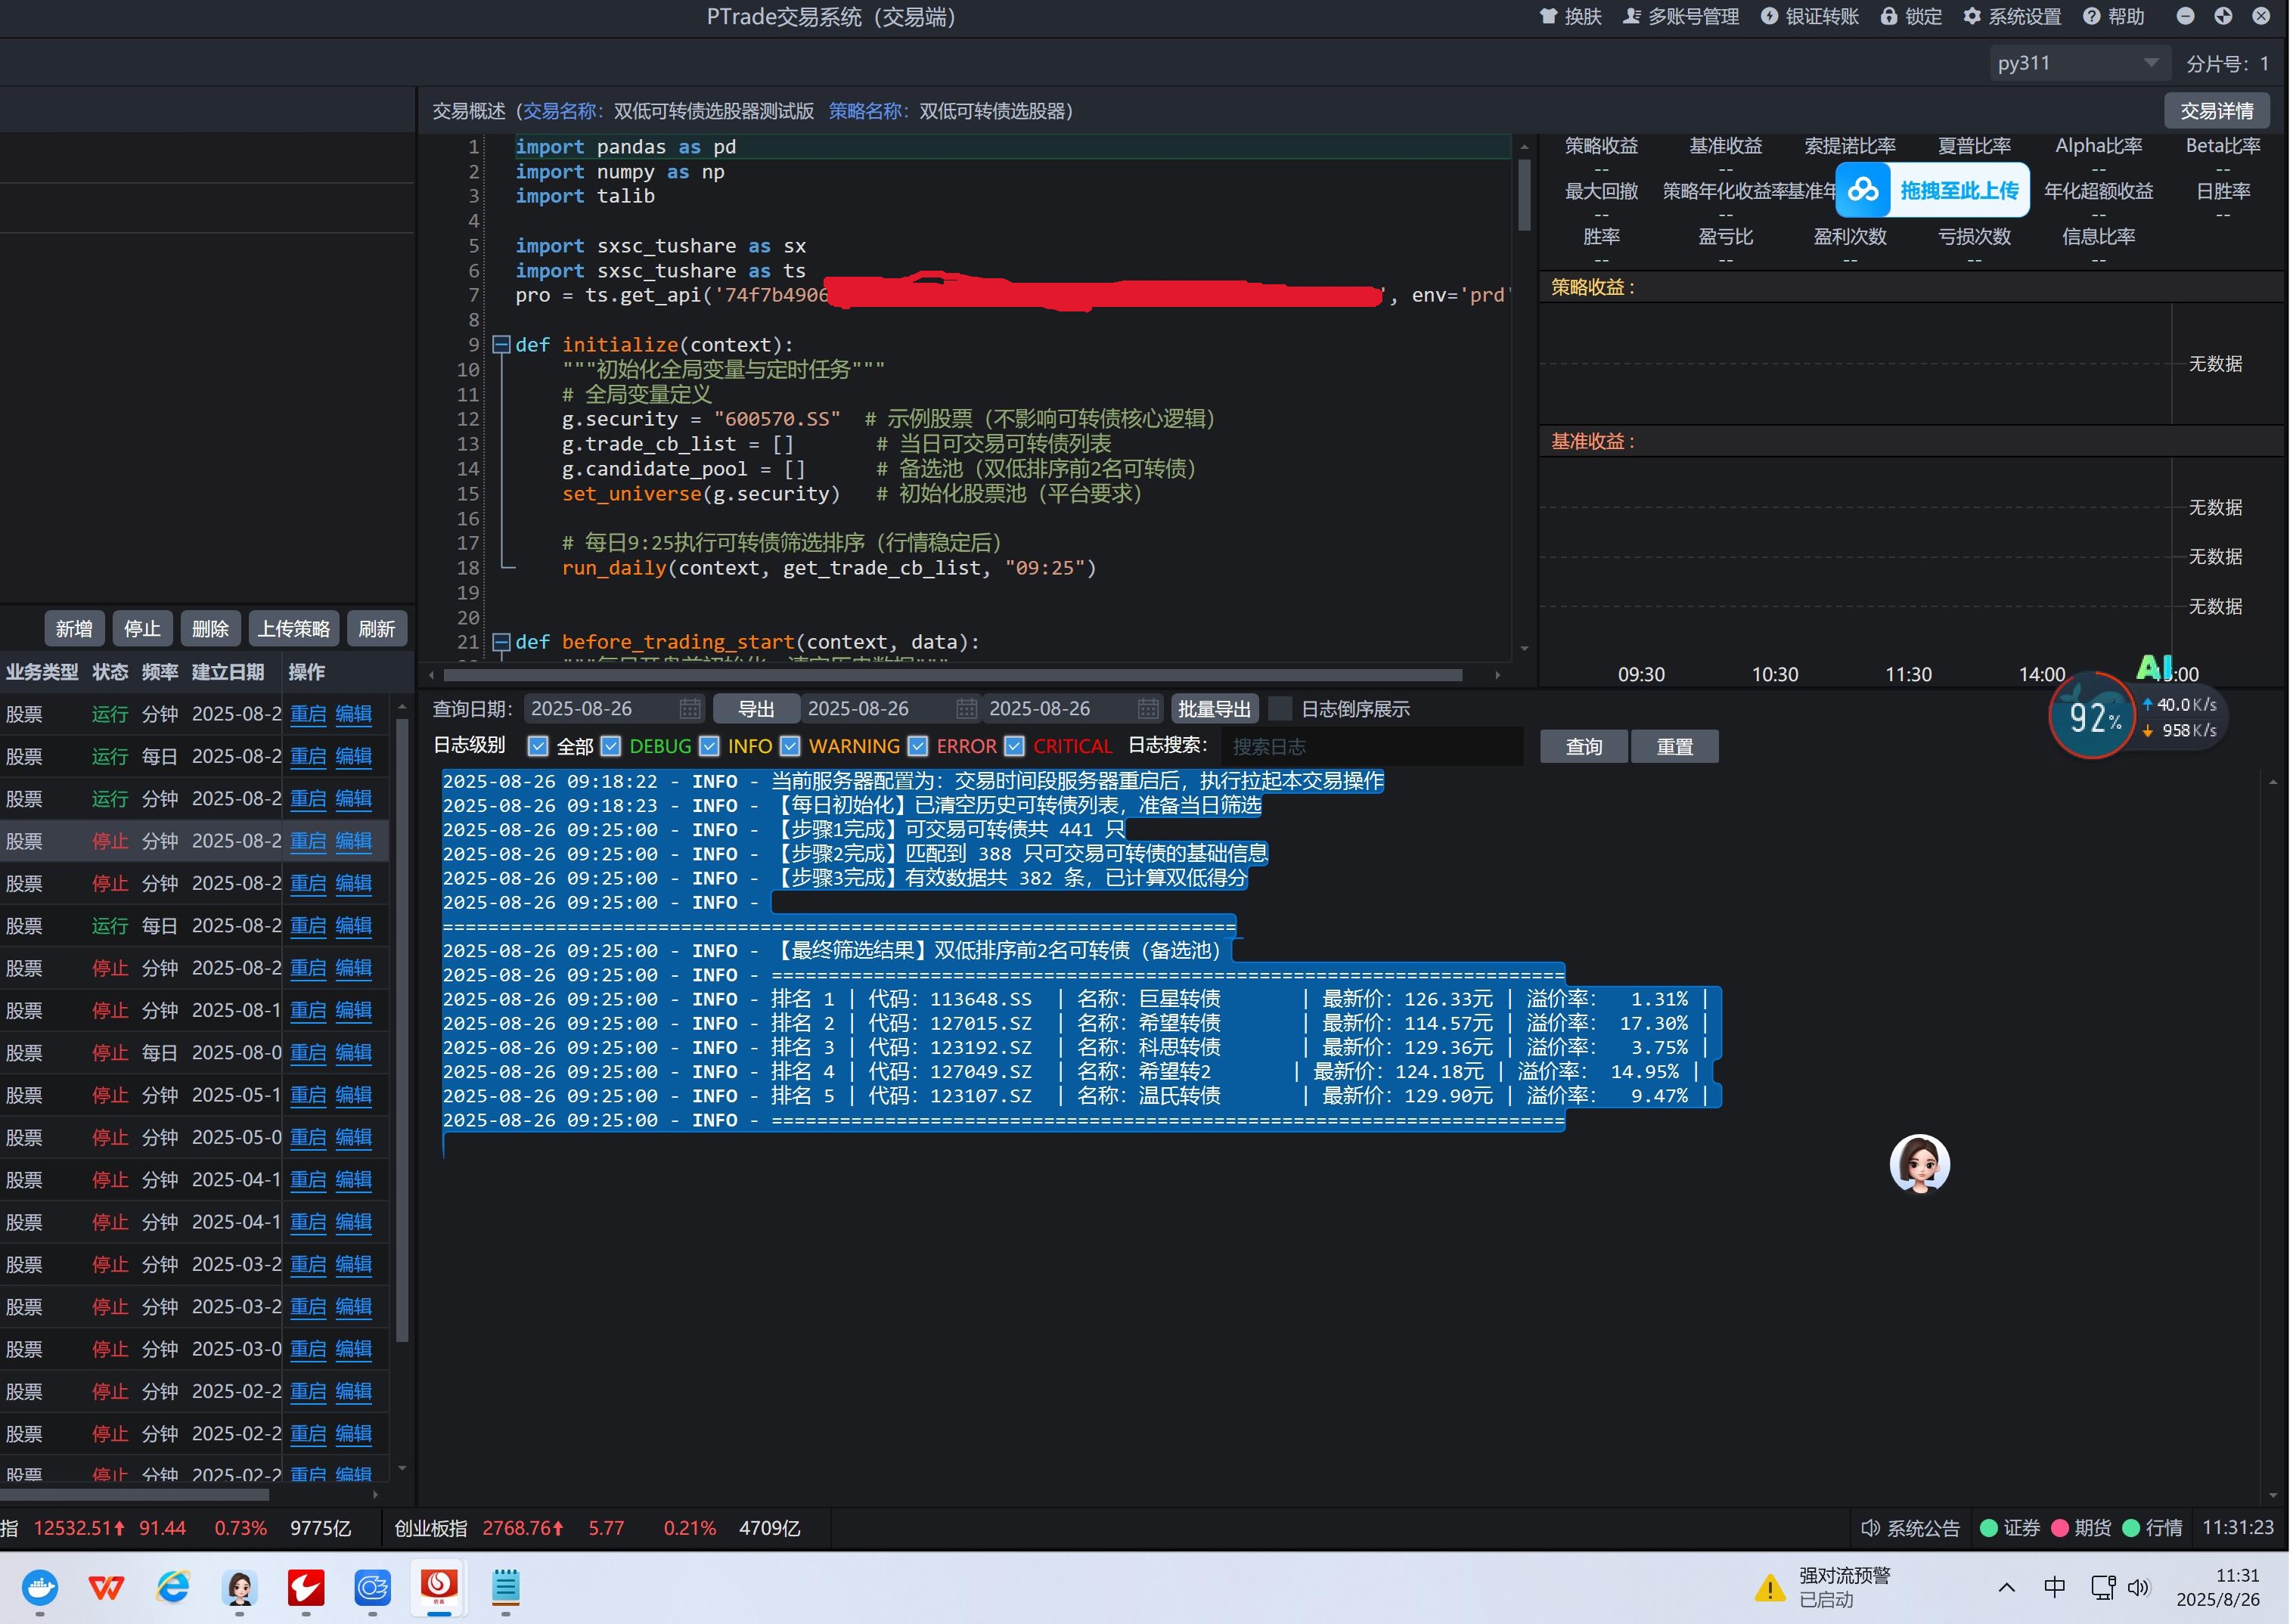Screen dimensions: 2293x1624
Task: Click the code editor vertical scrollbar thumb
Action: point(1525,196)
